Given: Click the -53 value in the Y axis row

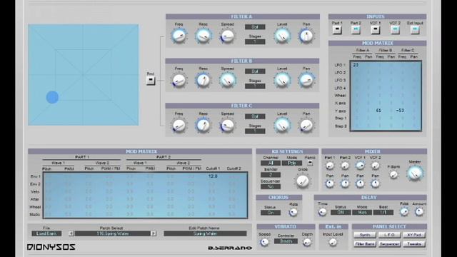Looking at the screenshot, I should 400,111.
